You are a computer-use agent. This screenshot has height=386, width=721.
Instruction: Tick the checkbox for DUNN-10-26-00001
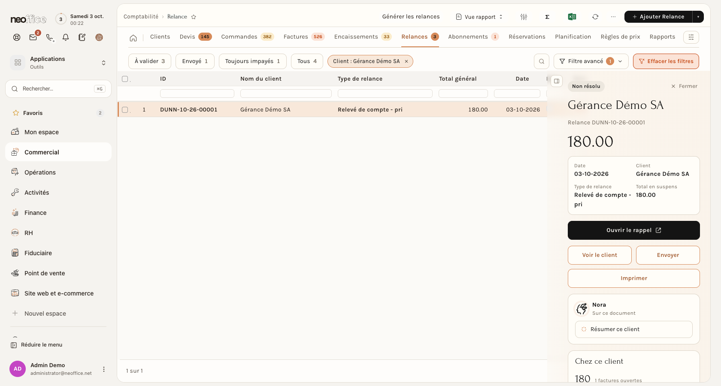pos(125,110)
